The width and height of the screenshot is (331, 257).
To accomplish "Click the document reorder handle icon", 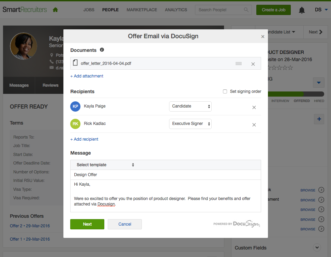I will pyautogui.click(x=239, y=64).
